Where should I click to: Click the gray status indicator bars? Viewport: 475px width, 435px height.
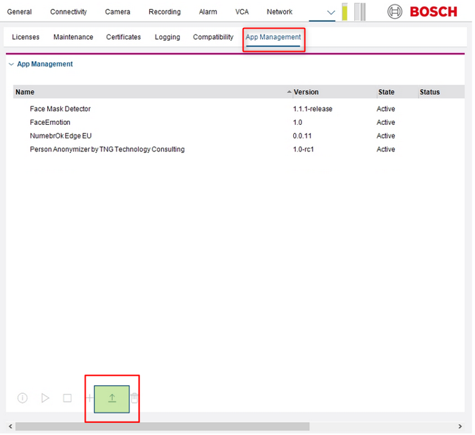click(360, 11)
